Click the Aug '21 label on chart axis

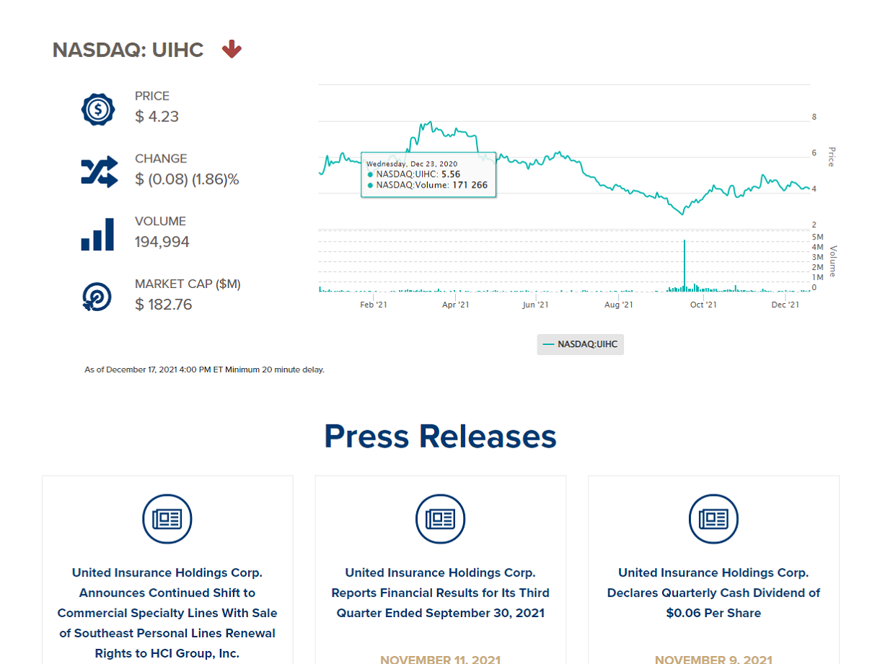pyautogui.click(x=619, y=305)
